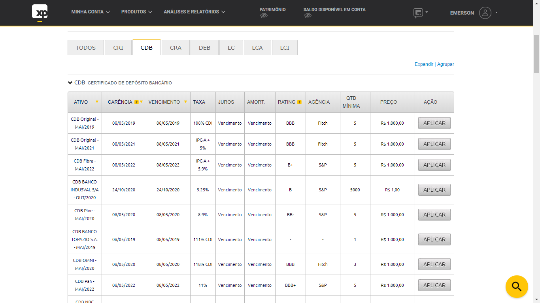Apply to CDB OMNI MAI/2020

434,264
